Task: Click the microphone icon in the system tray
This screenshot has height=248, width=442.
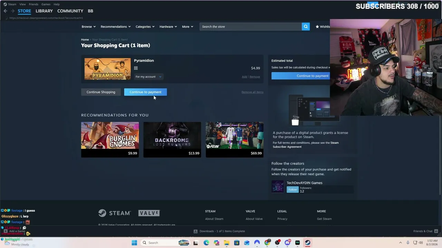Action: click(x=408, y=242)
